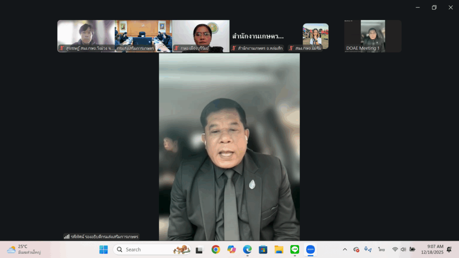Toggle the notification bell in system tray
This screenshot has height=258, width=459.
point(449,249)
